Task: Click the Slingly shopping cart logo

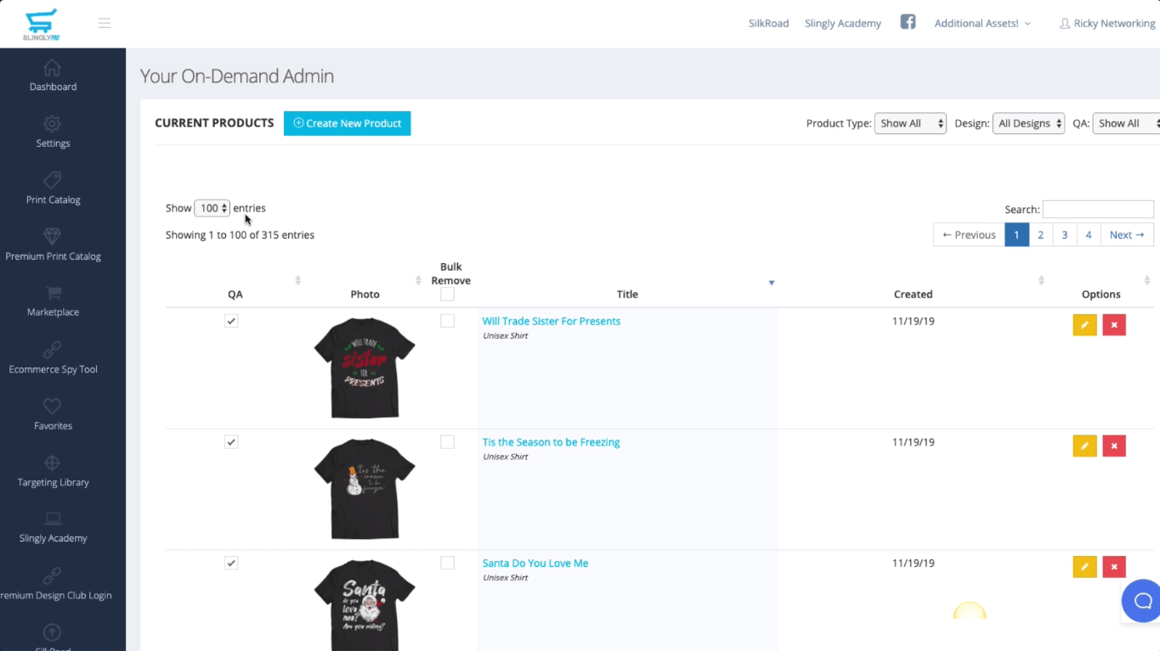Action: pyautogui.click(x=41, y=25)
